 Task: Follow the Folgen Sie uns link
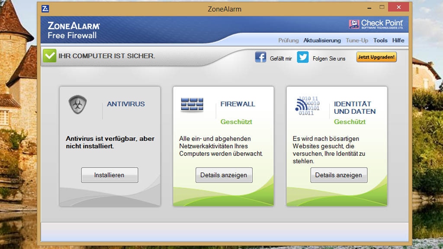[329, 58]
